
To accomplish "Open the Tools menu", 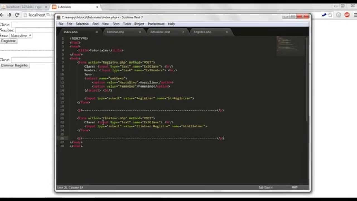I will (x=127, y=24).
